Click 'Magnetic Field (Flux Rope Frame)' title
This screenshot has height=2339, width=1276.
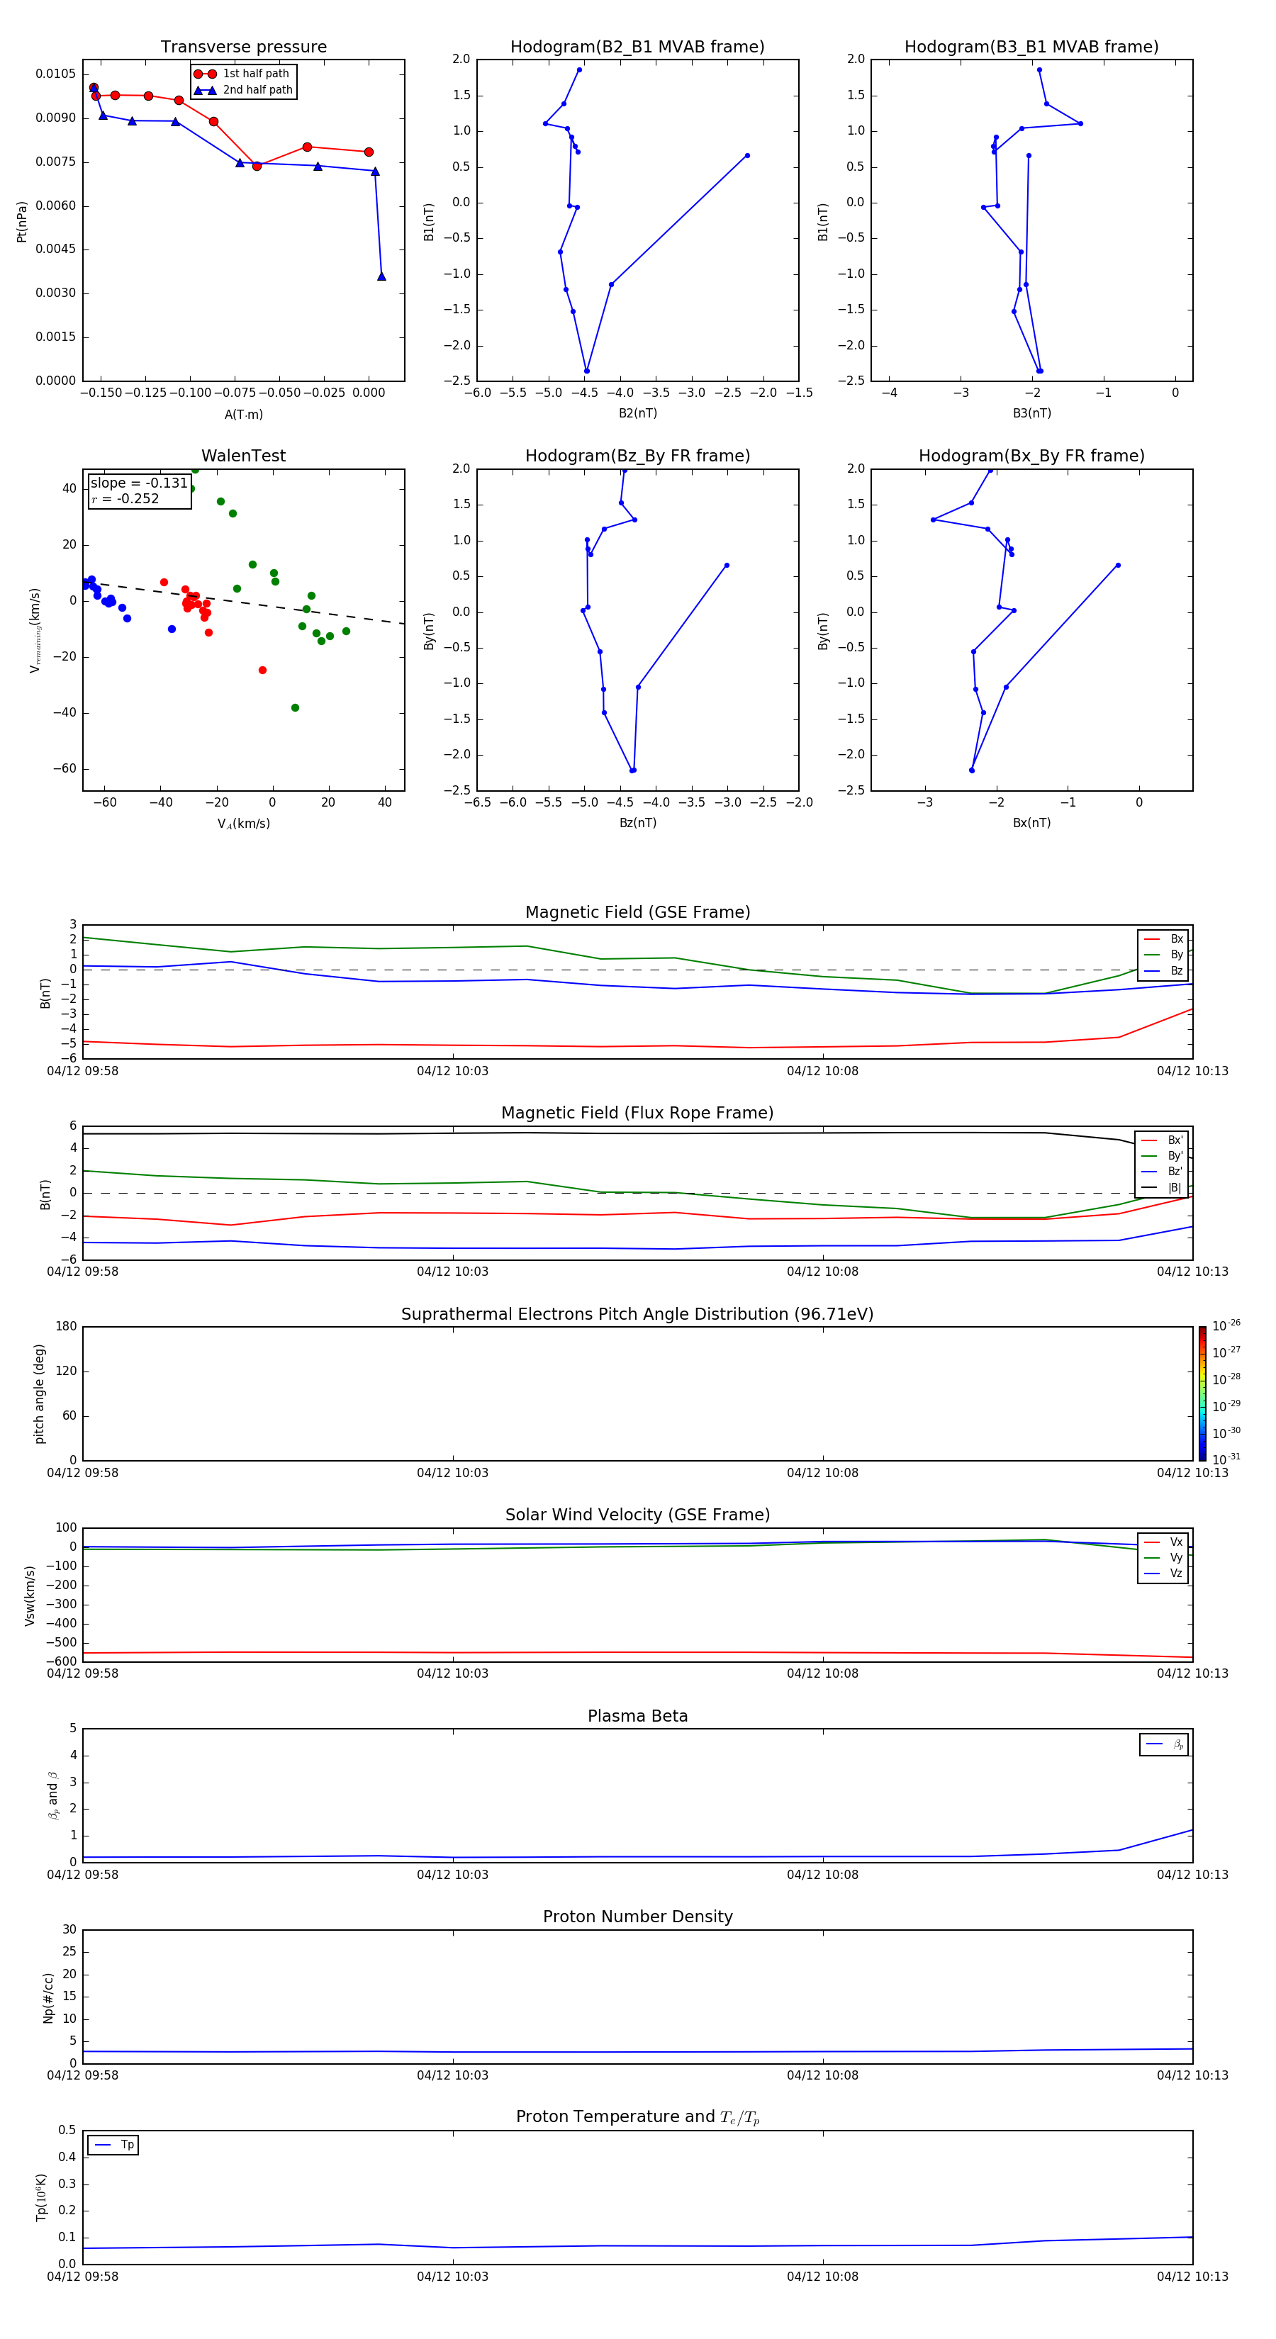pos(637,1114)
